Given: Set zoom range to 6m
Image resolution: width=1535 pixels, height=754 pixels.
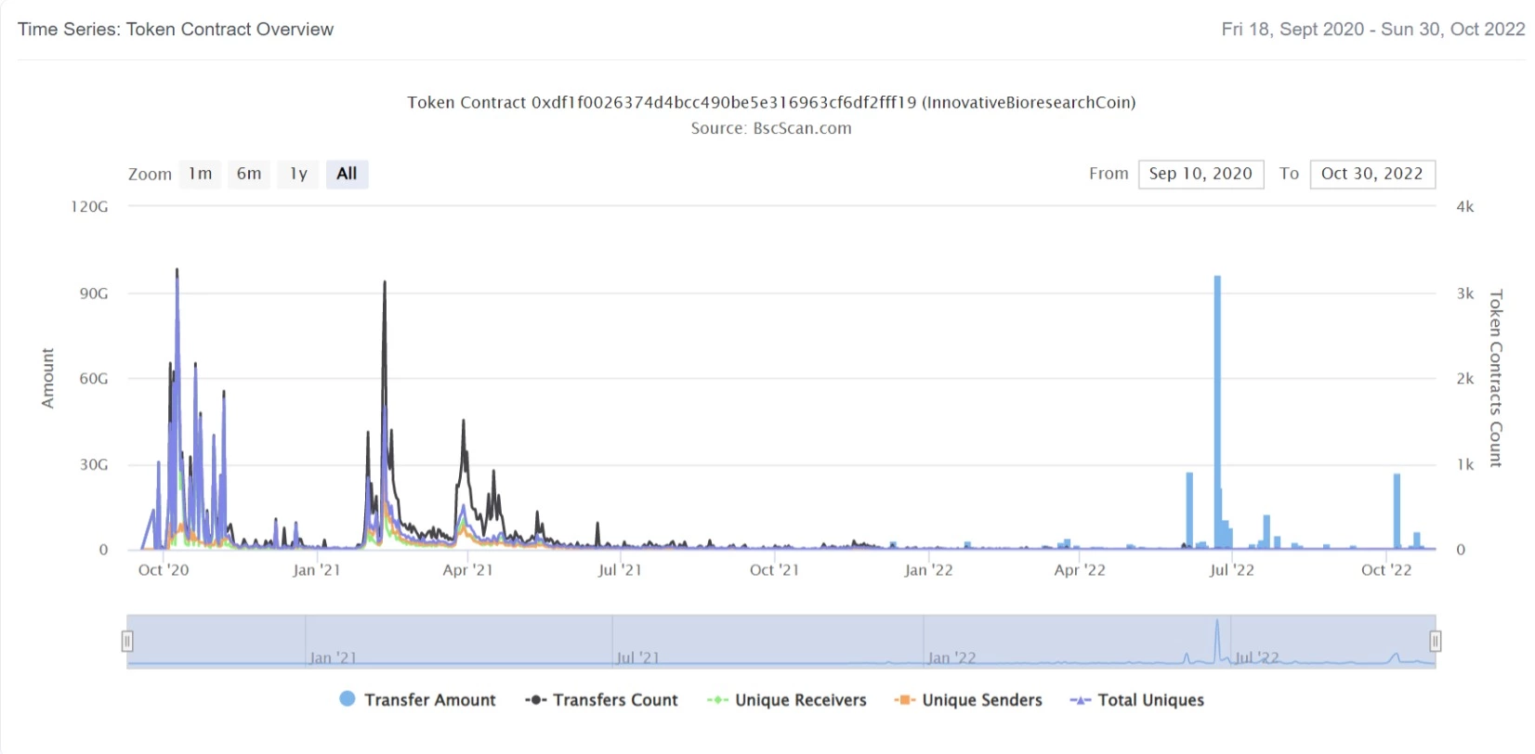Looking at the screenshot, I should pos(249,174).
